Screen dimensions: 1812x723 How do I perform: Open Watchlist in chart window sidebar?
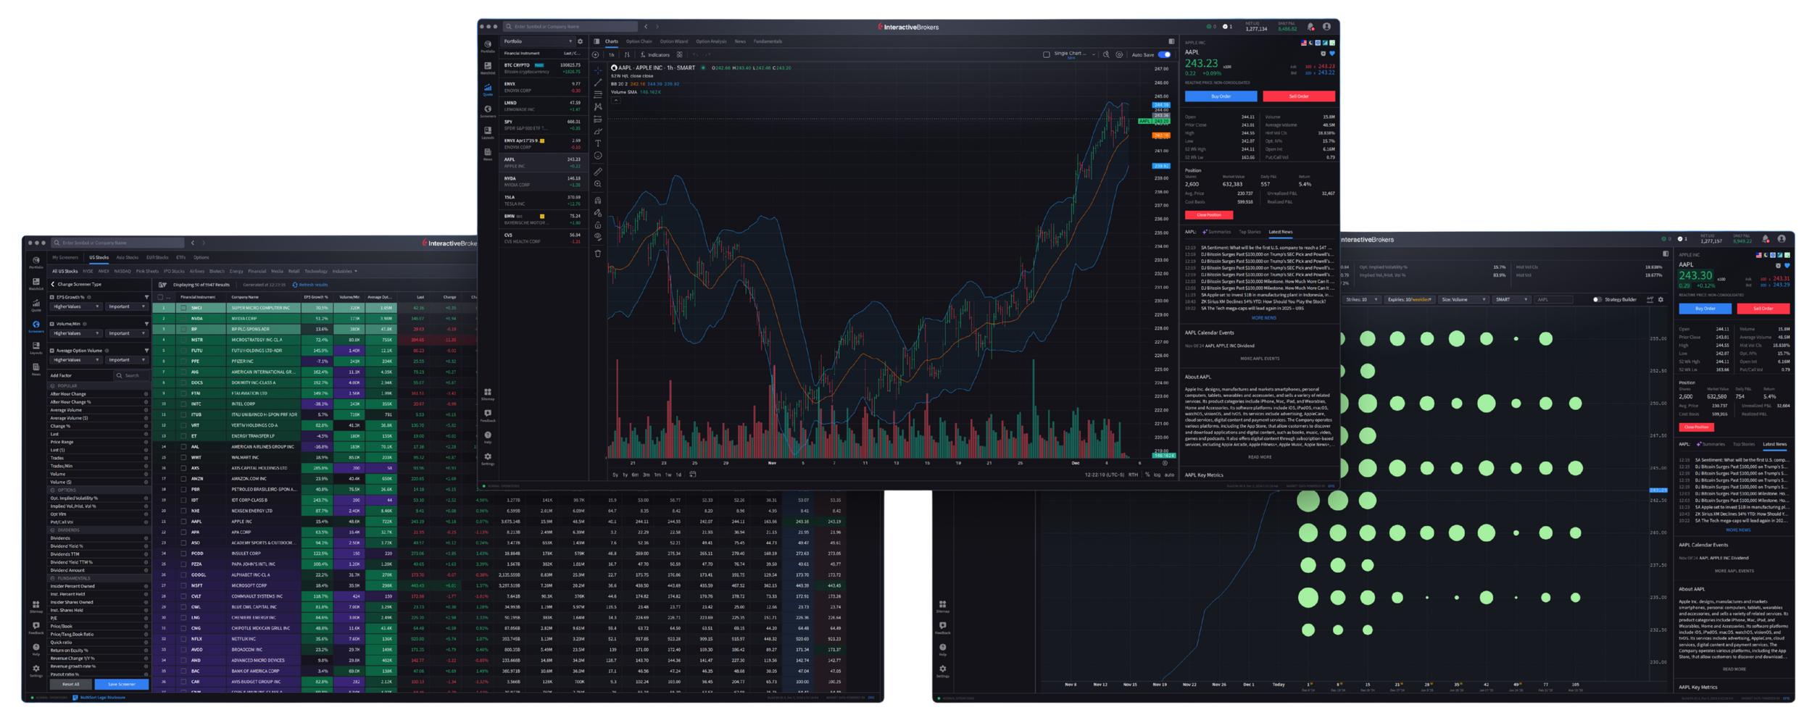(x=488, y=68)
